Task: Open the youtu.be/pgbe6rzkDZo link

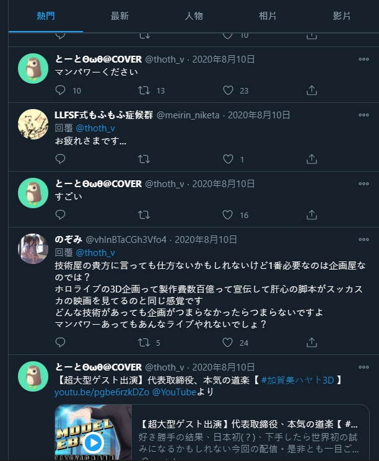Action: click(102, 392)
